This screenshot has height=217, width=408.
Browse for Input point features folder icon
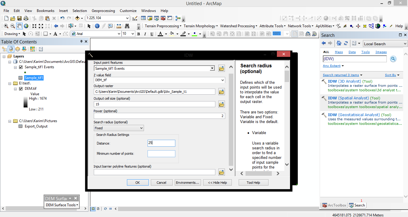click(x=221, y=68)
